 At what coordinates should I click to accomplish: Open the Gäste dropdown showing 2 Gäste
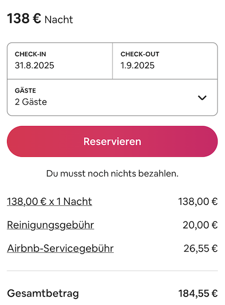[x=112, y=98]
